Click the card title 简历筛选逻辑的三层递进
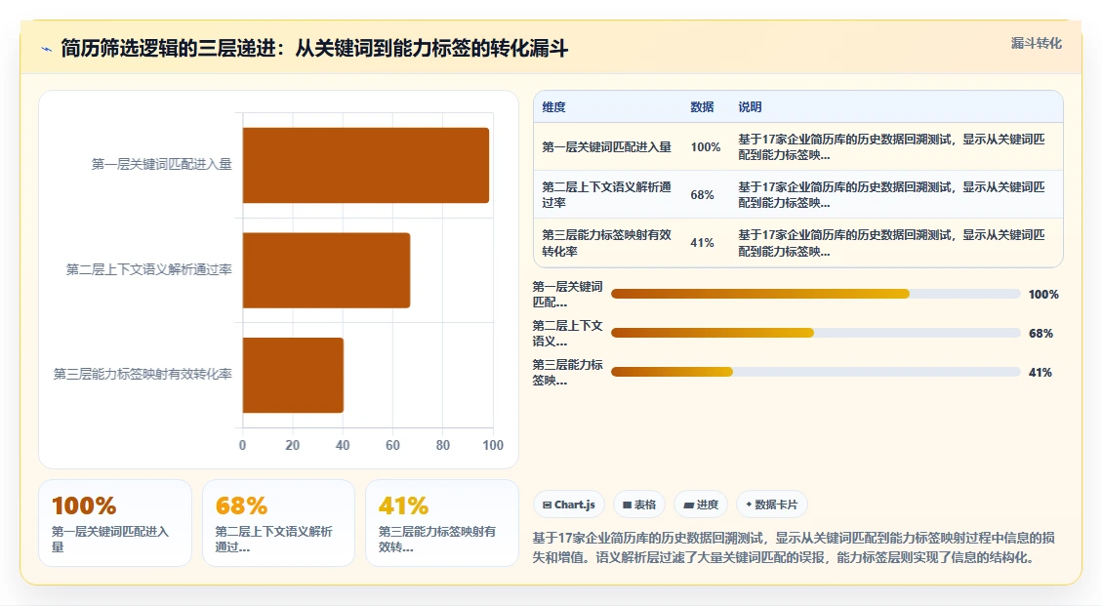Viewport: 1102px width, 606px height. [x=314, y=49]
